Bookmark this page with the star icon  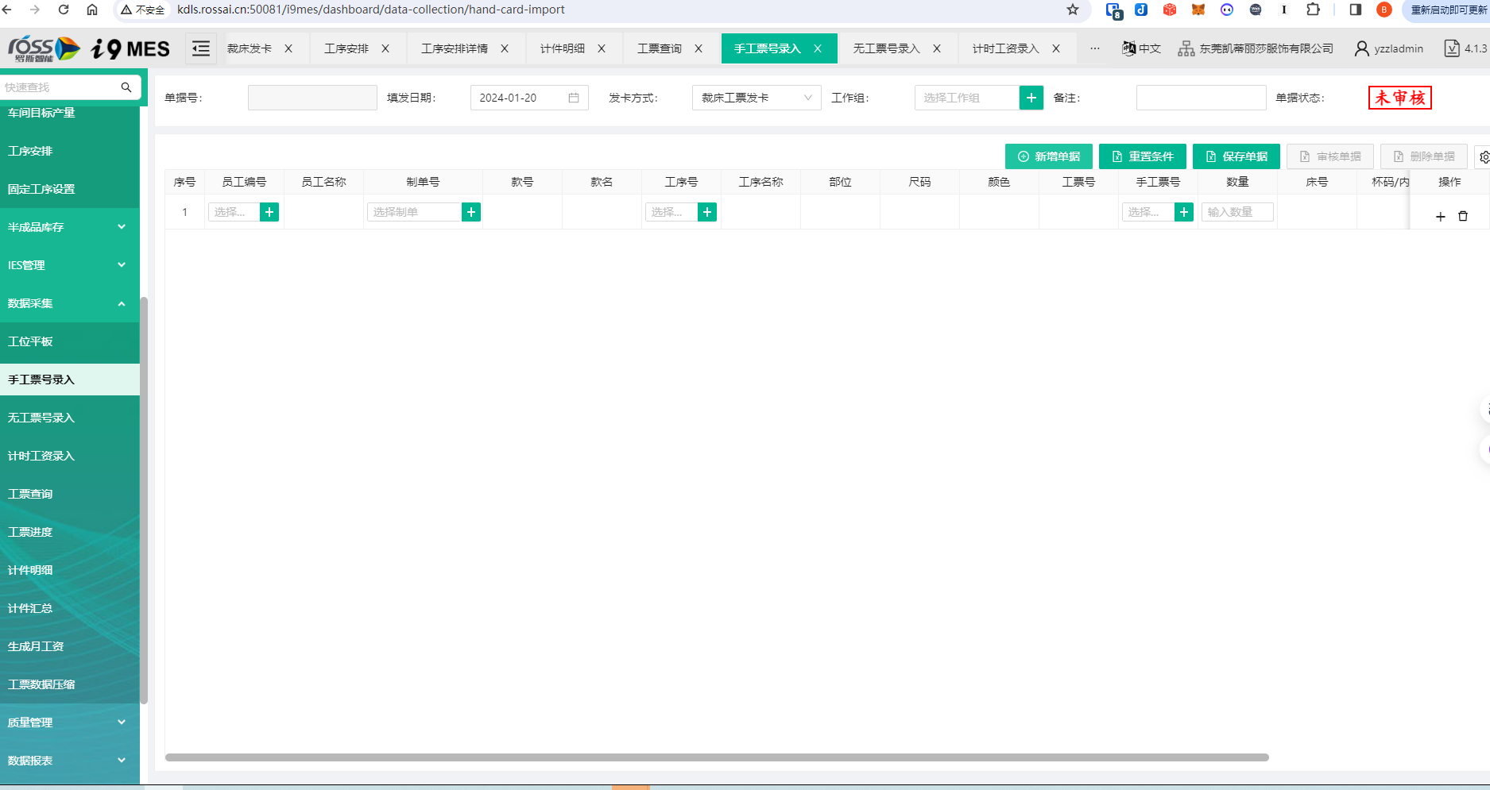click(1073, 10)
